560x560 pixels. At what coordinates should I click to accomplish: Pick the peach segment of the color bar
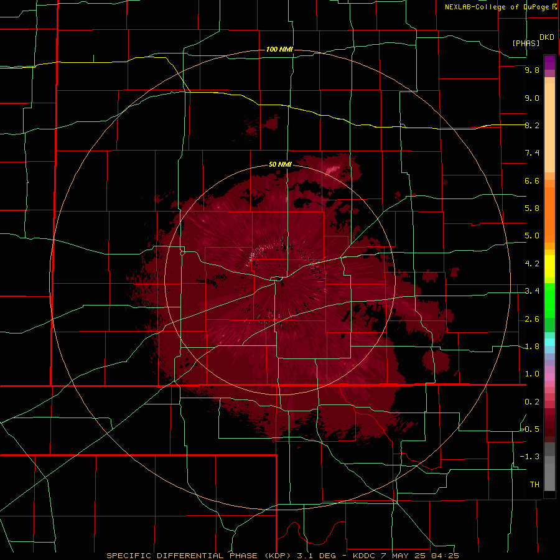pos(549,128)
